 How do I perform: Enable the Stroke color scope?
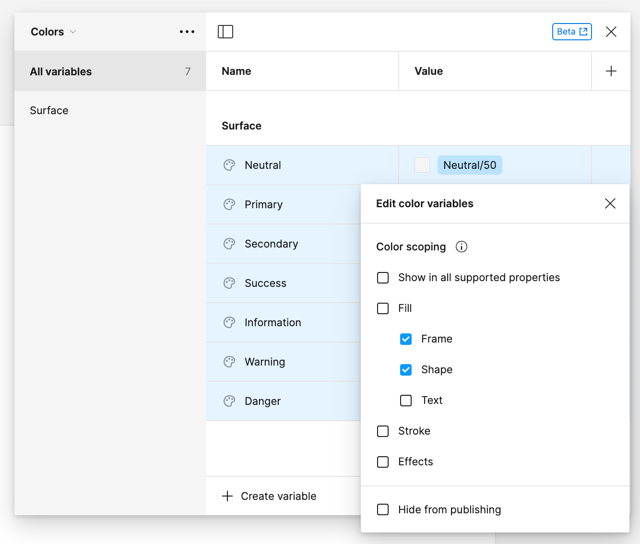tap(382, 431)
